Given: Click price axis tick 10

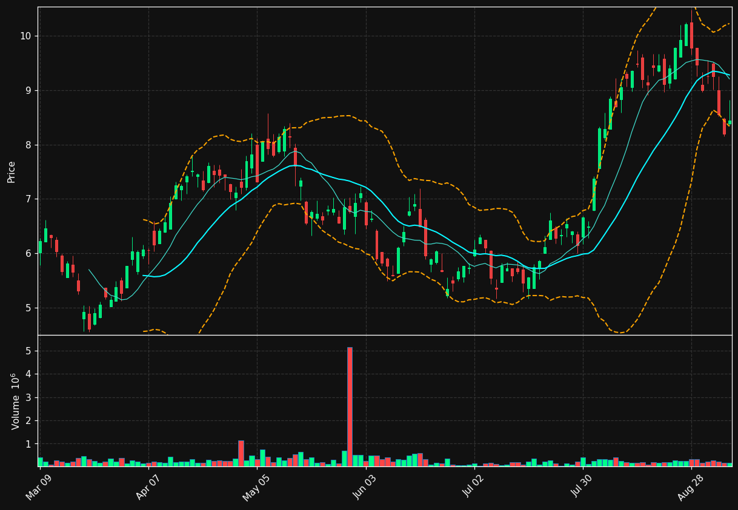Looking at the screenshot, I should 25,36.
